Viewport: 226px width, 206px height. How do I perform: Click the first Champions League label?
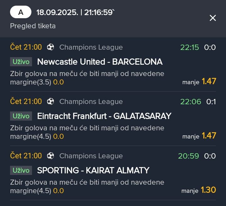click(x=91, y=47)
